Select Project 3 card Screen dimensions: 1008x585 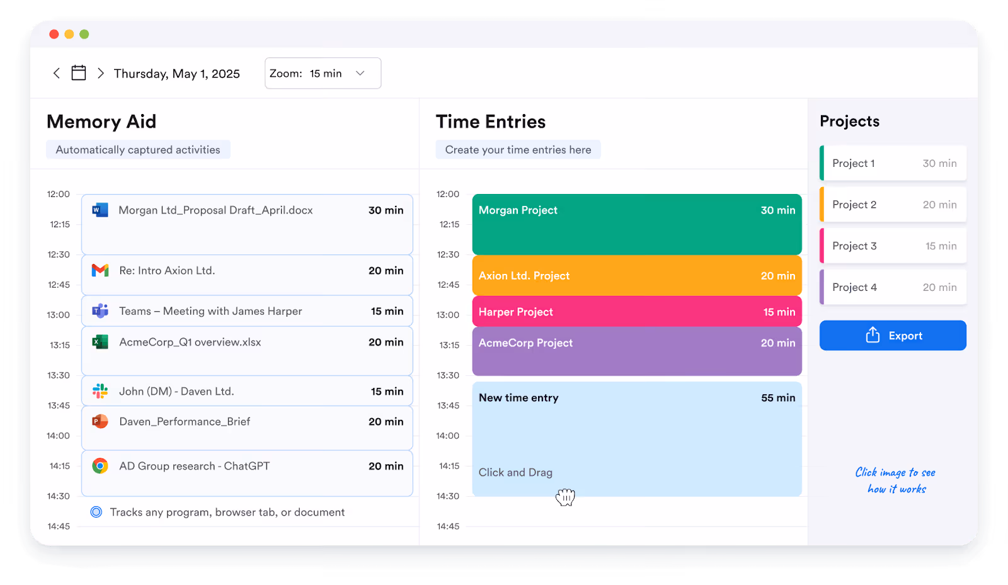(893, 246)
